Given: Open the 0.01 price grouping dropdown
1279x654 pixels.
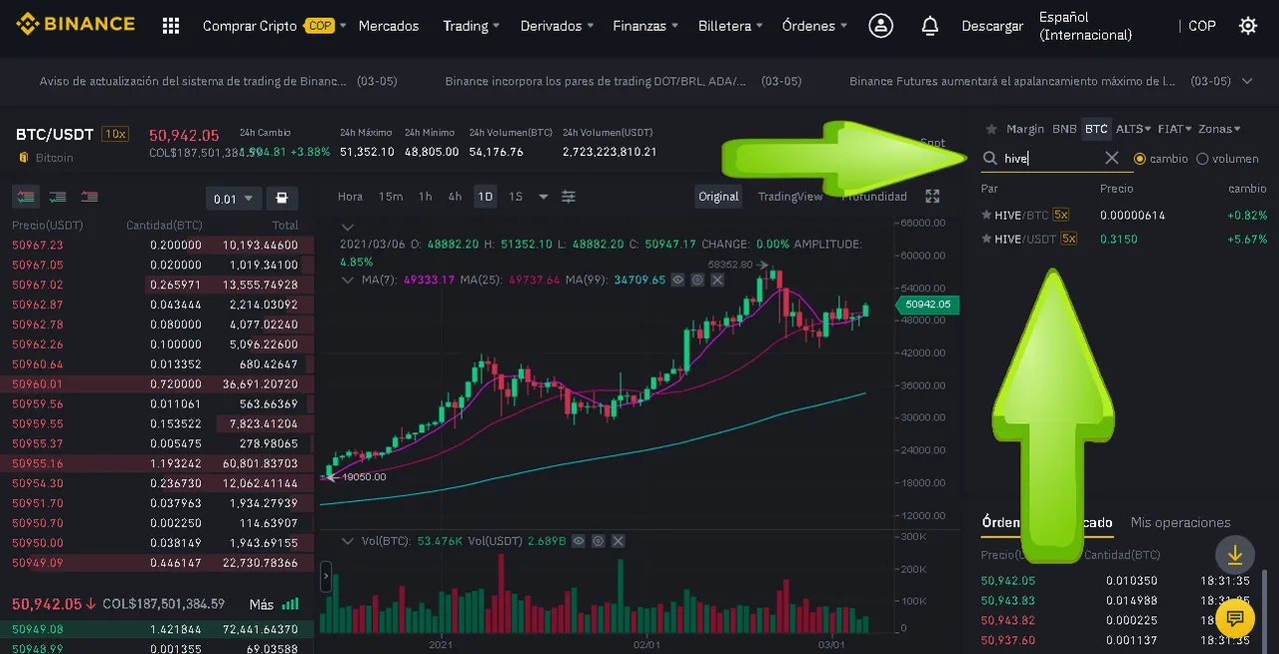Looking at the screenshot, I should click(x=234, y=198).
